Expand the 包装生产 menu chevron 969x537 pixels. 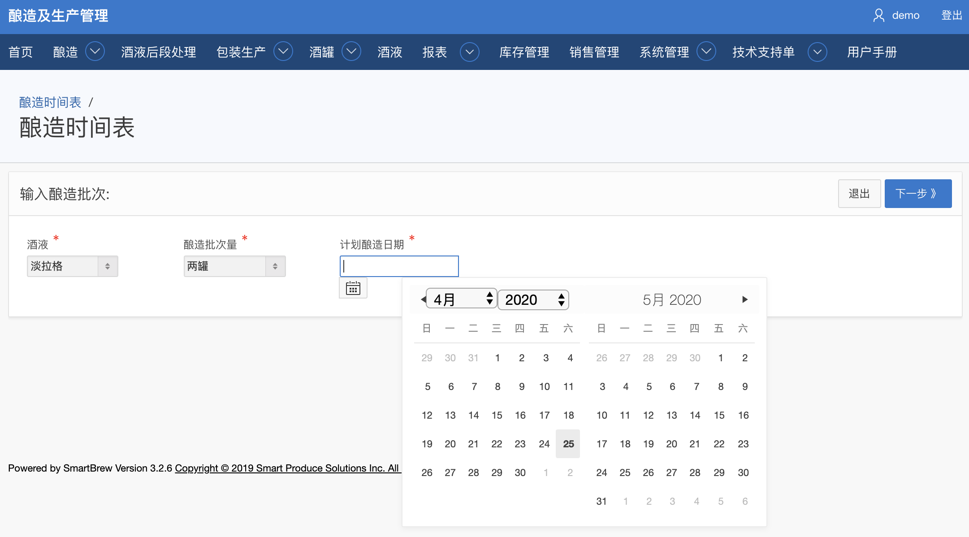point(283,52)
